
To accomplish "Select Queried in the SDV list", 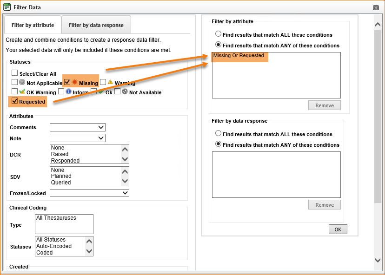I will click(x=61, y=182).
